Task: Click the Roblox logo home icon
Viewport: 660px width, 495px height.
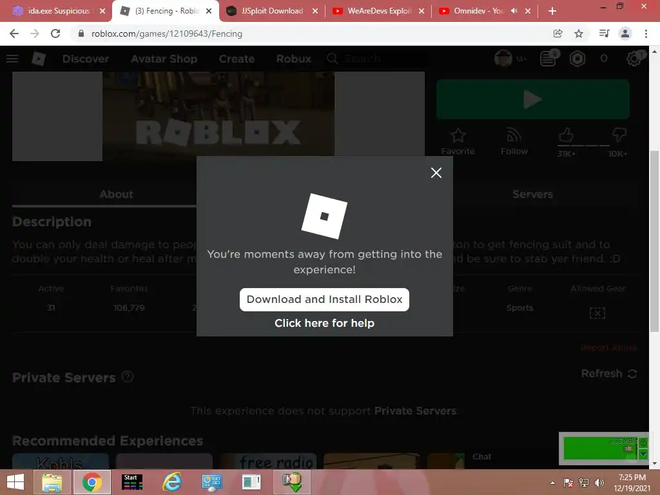Action: [39, 59]
